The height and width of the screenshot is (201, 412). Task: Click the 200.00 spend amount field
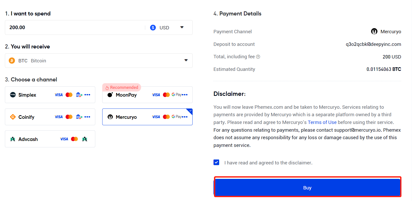tap(75, 27)
